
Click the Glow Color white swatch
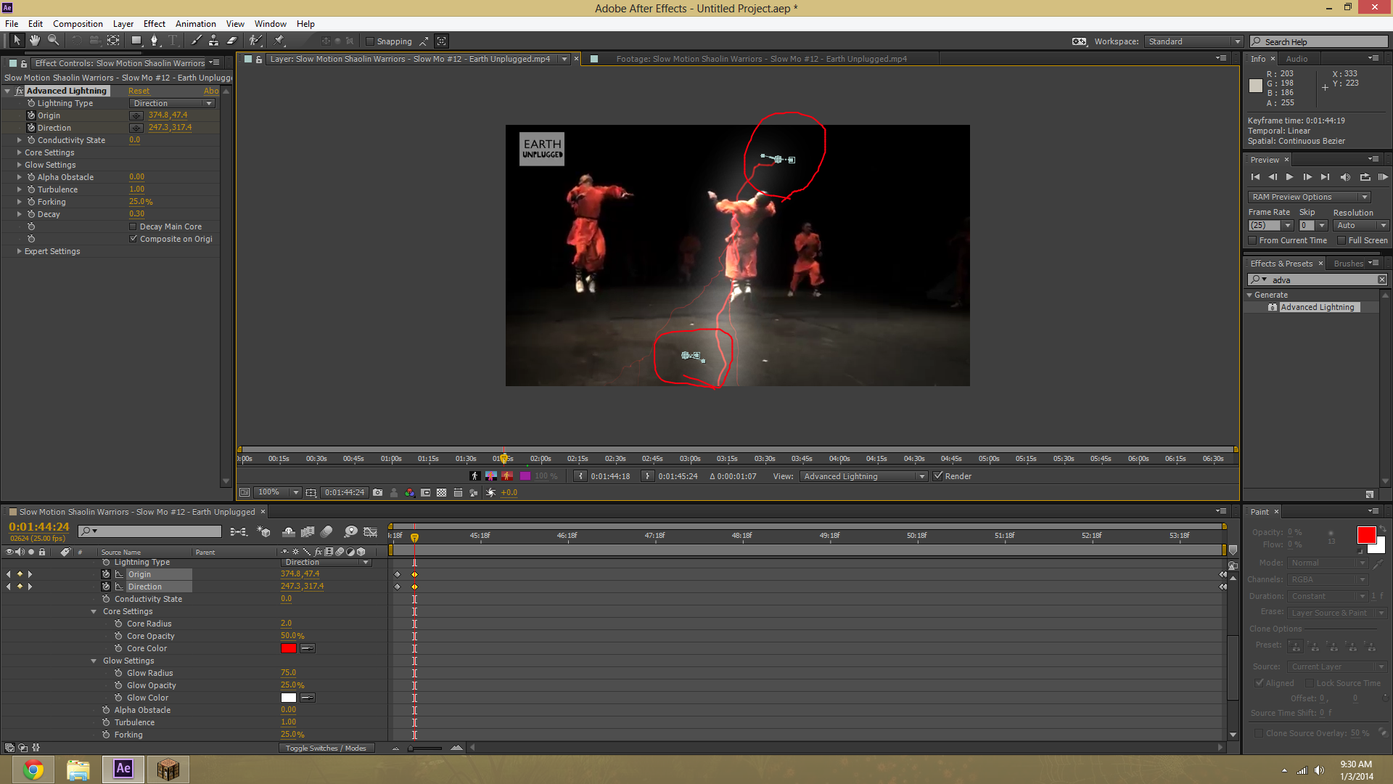288,698
